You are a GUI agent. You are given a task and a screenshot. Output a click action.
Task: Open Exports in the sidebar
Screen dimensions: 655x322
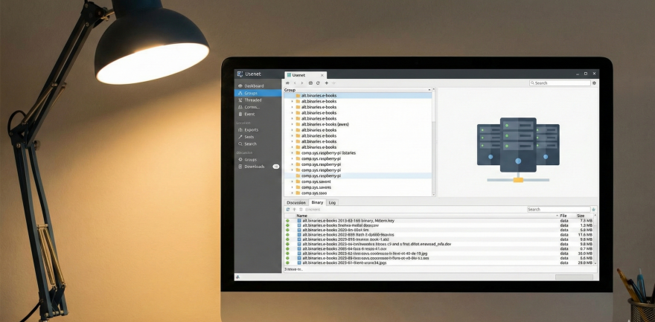[x=252, y=129]
